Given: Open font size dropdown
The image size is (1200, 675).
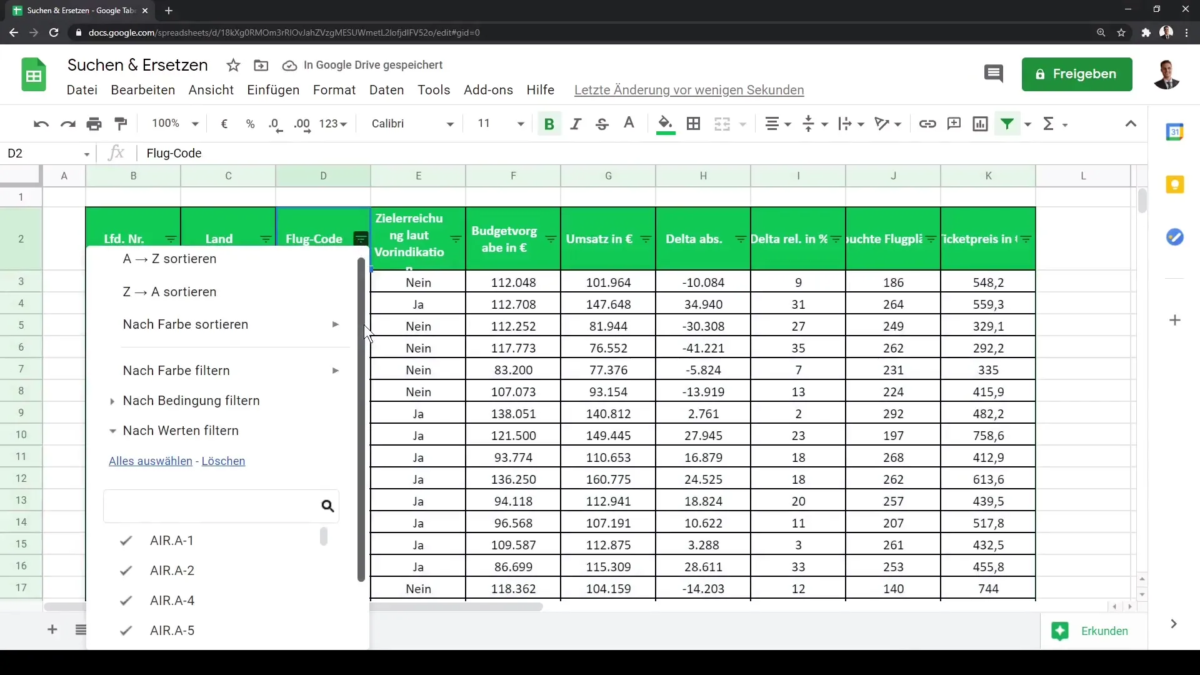Looking at the screenshot, I should 500,124.
